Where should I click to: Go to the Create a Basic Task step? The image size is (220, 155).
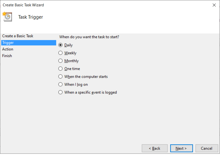point(18,36)
